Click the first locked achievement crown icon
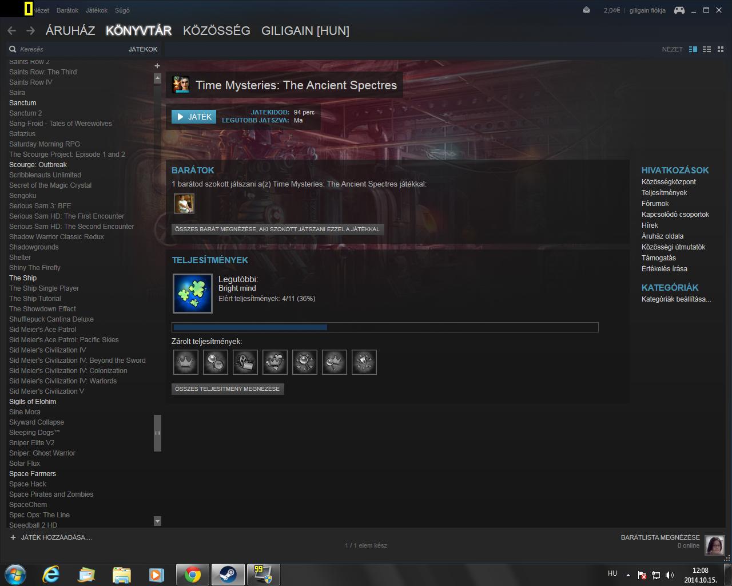 [185, 362]
